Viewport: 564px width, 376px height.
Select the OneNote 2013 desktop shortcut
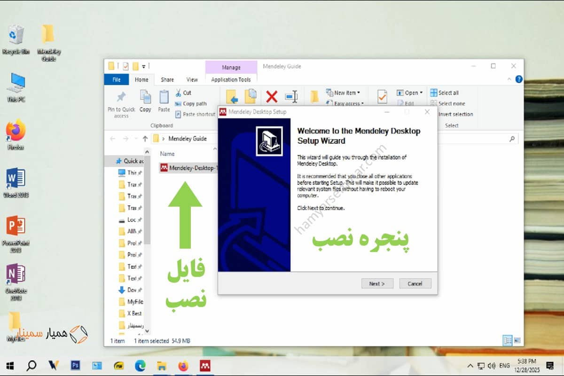tap(16, 281)
